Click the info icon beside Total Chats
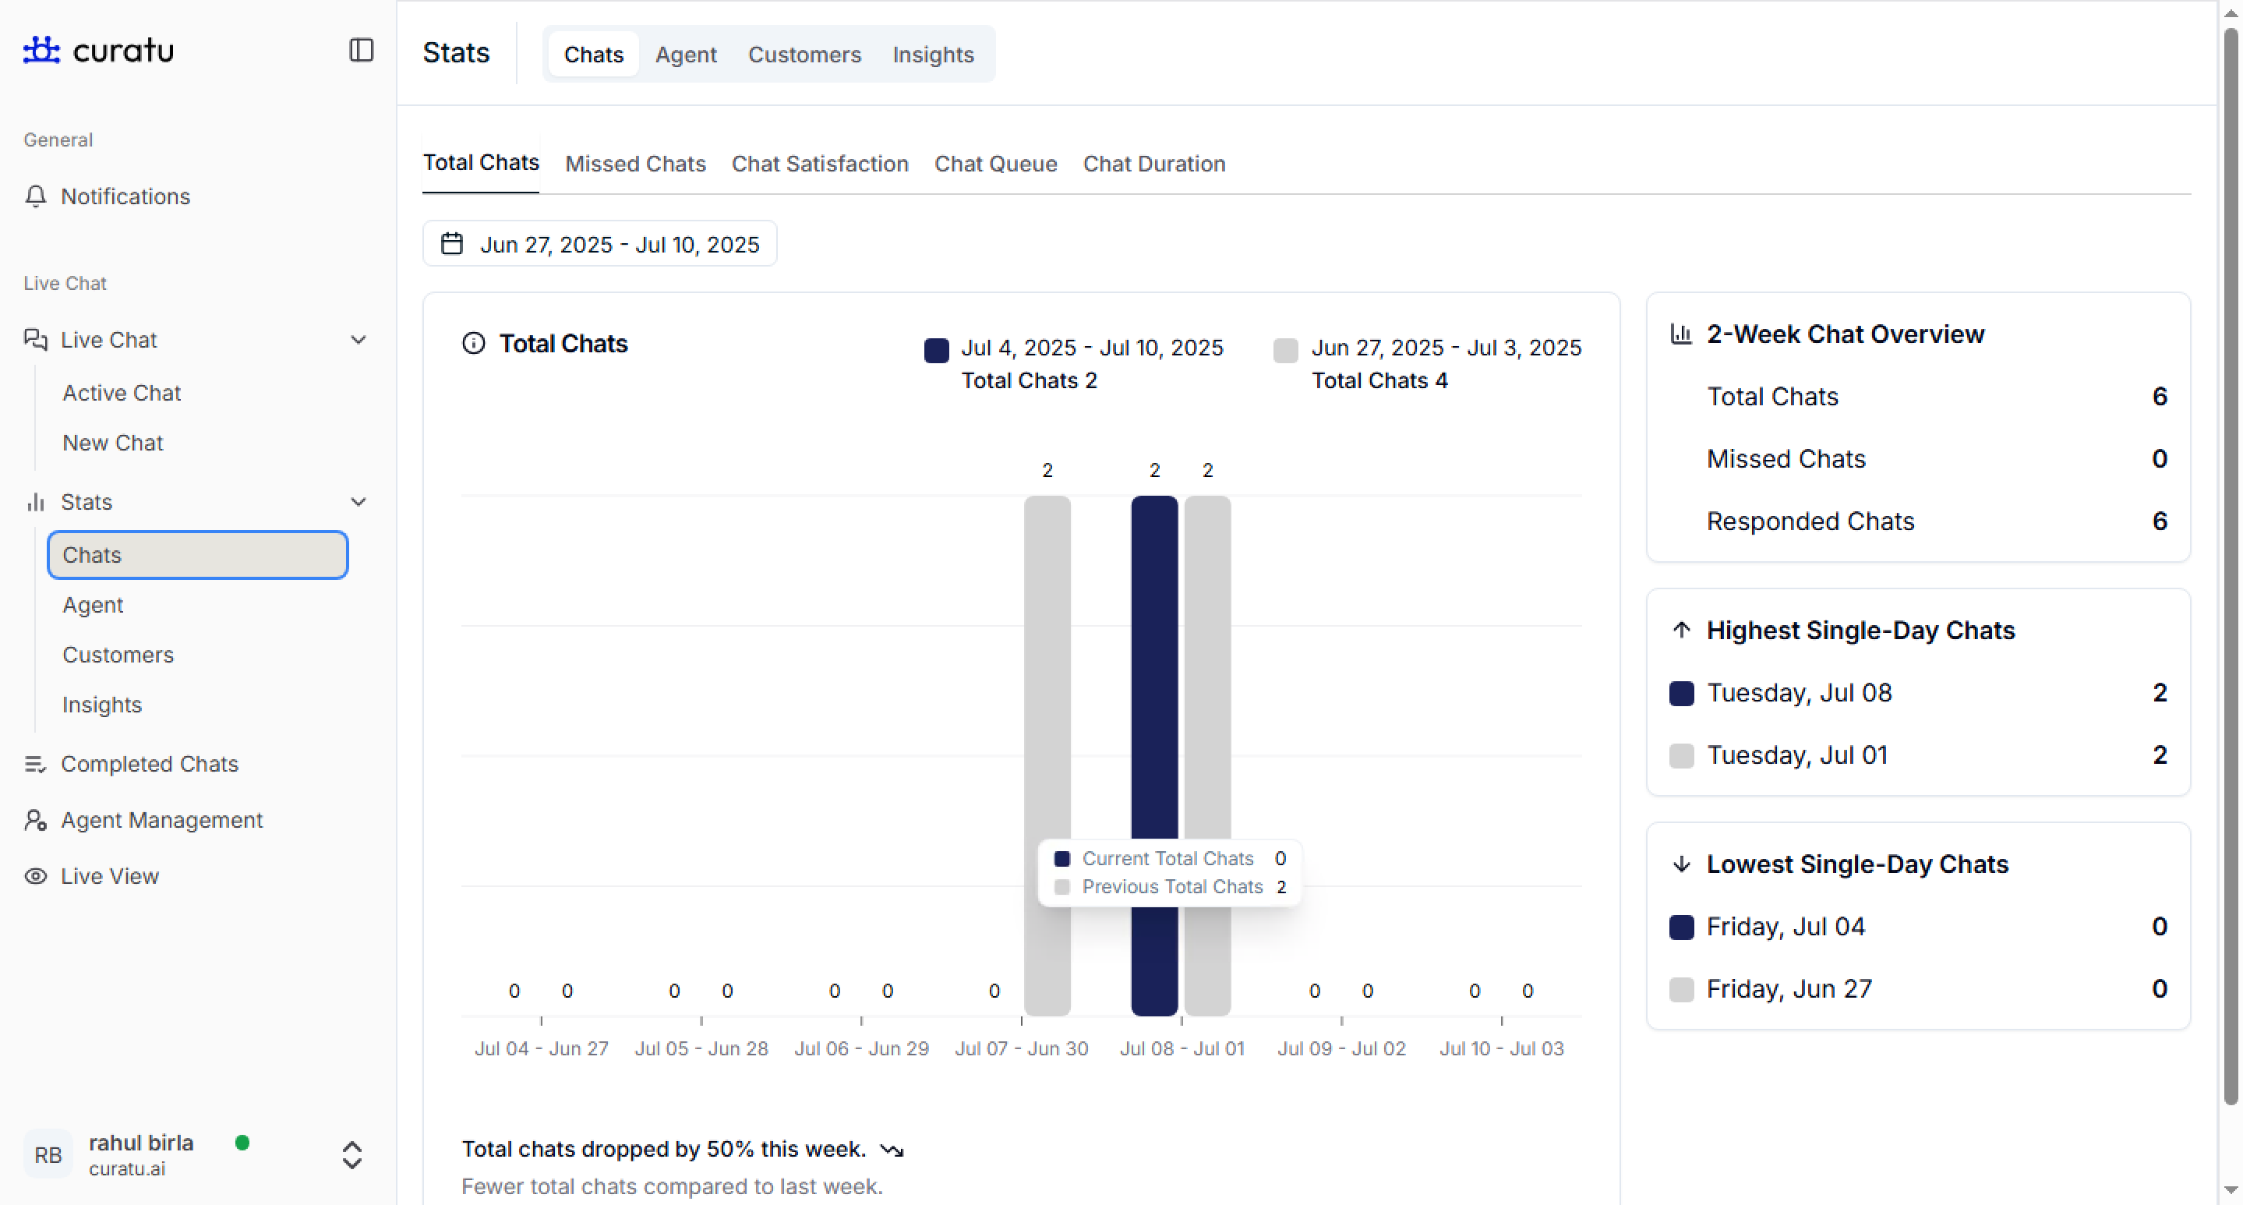 pos(473,343)
